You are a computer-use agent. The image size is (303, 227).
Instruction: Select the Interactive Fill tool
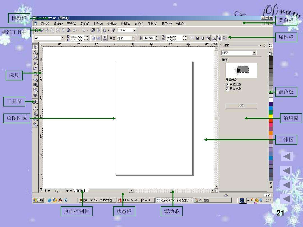click(x=35, y=124)
